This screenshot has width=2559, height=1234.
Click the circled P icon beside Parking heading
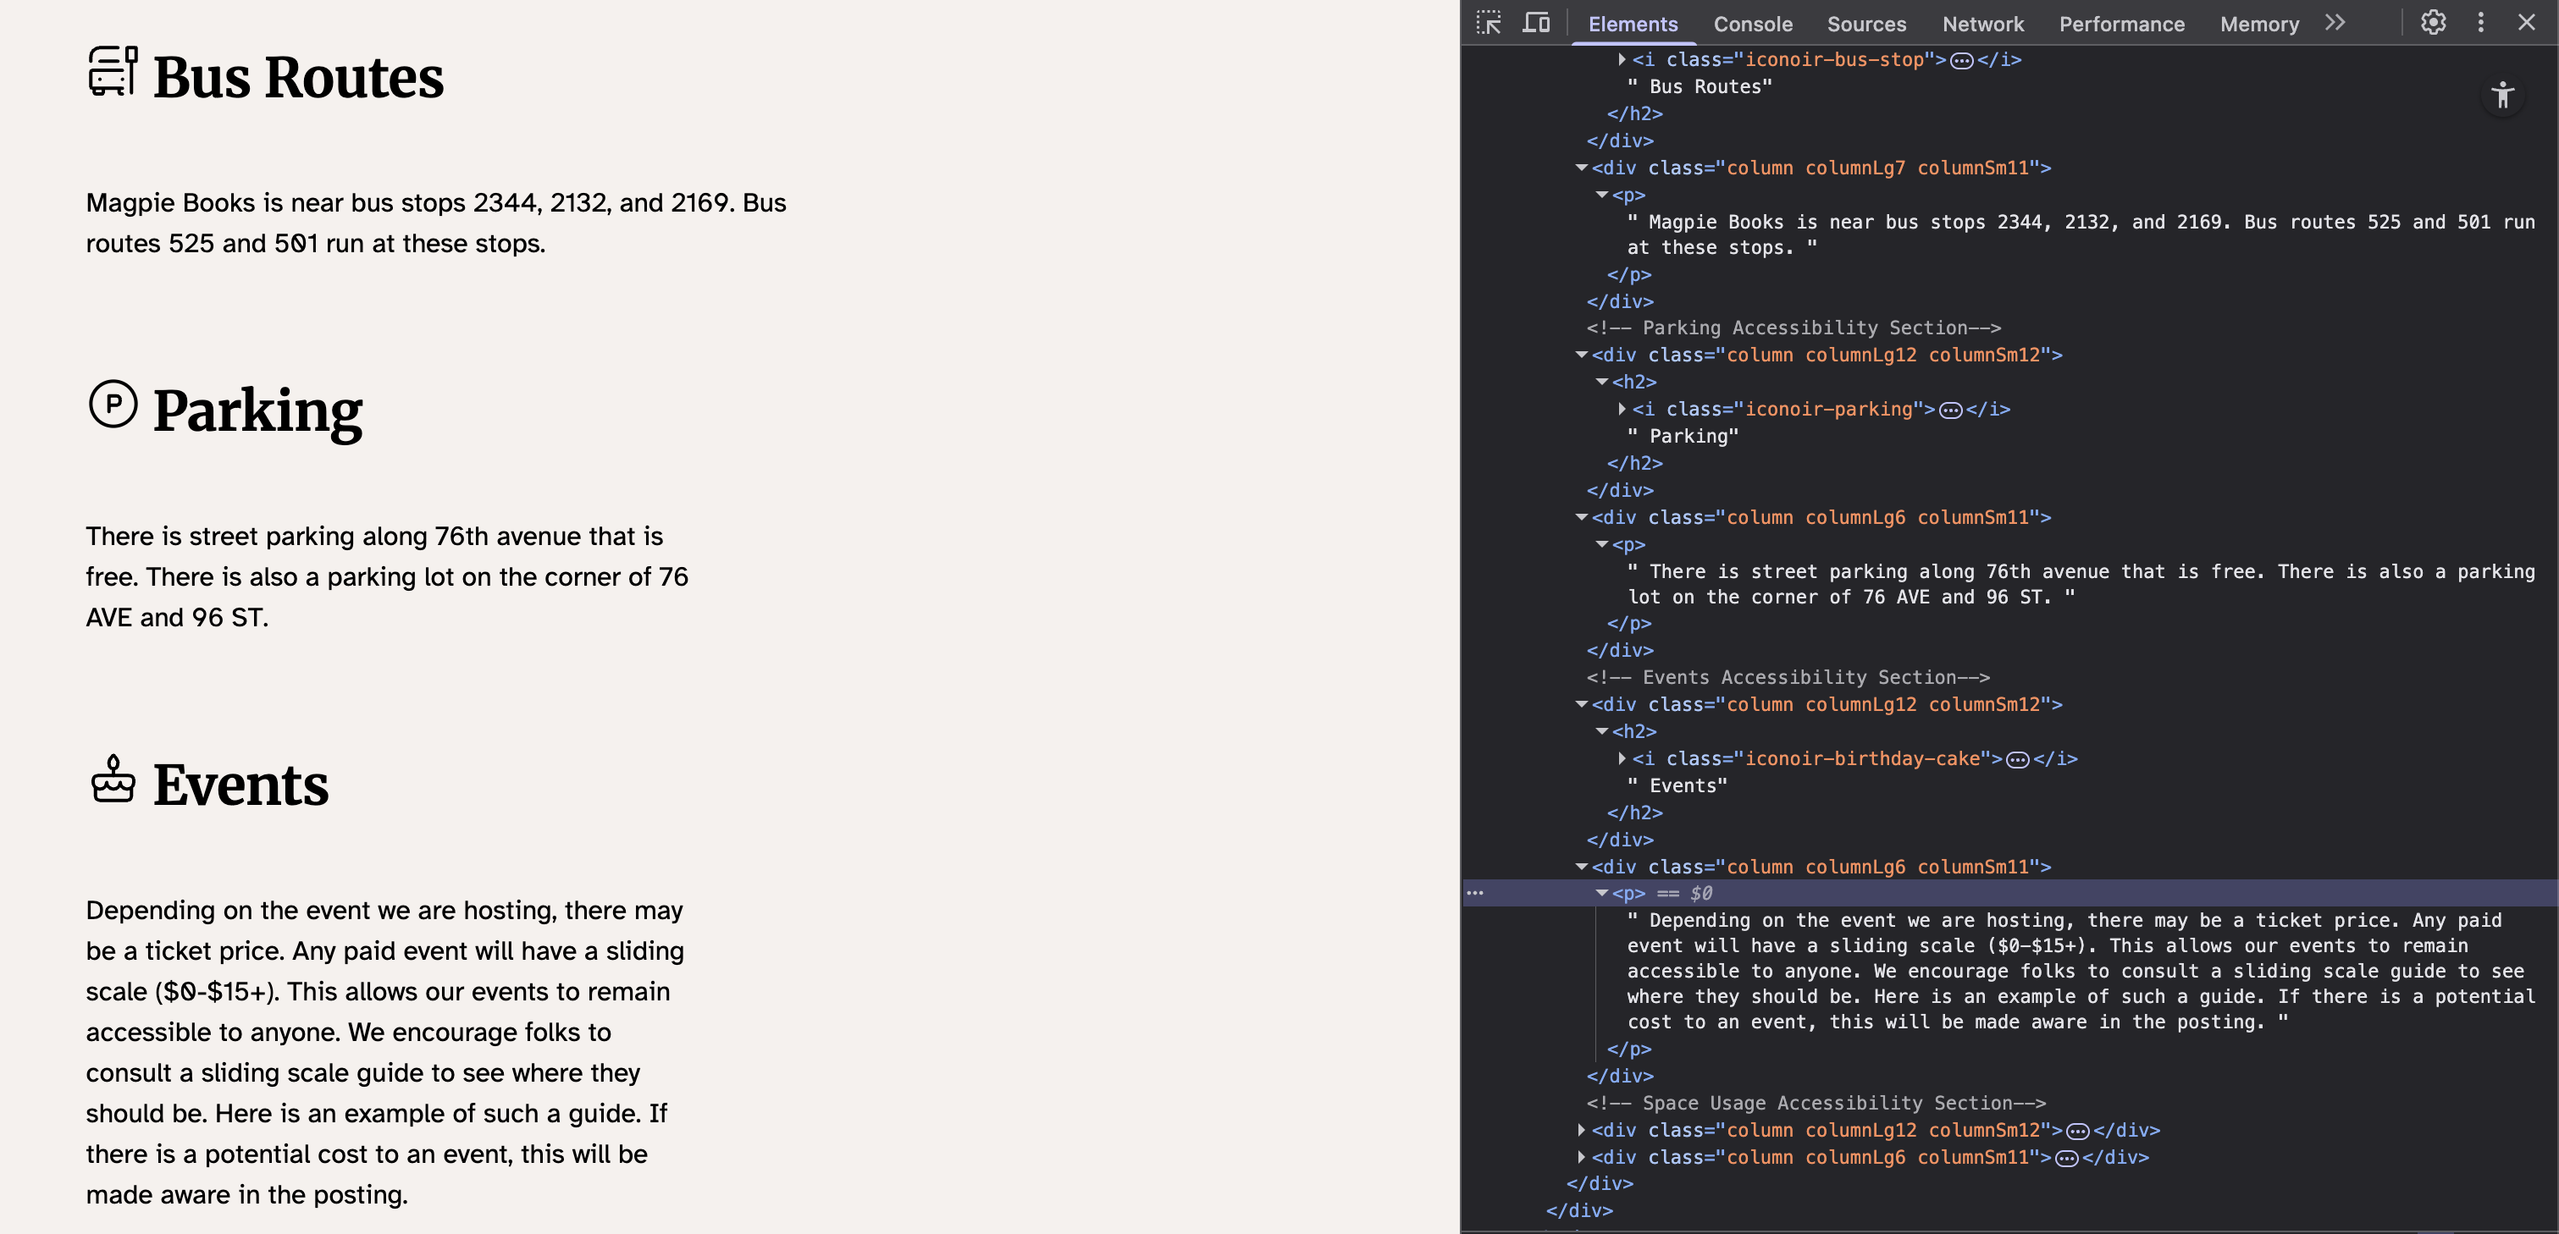[x=113, y=405]
